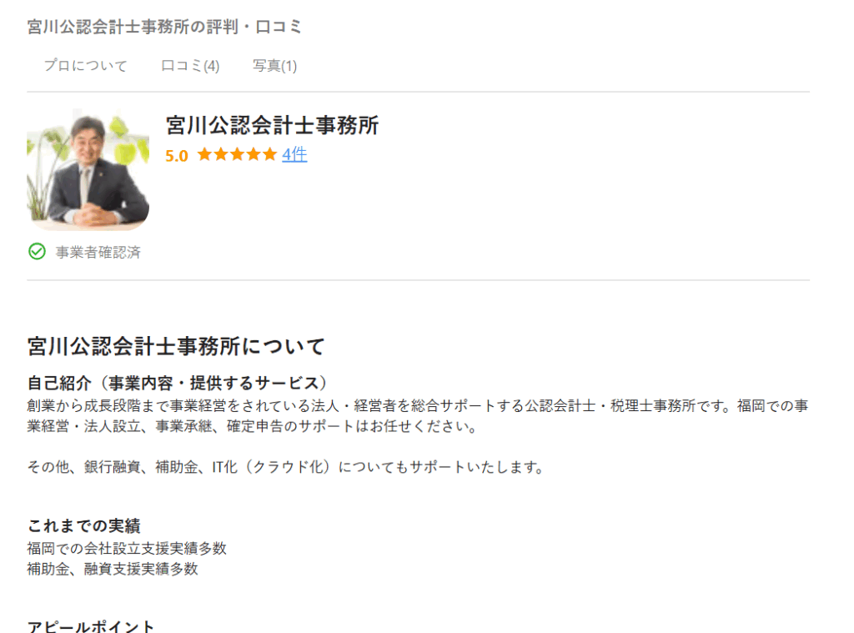Click the 宮川公認会計士事務所 office name heading
The height and width of the screenshot is (633, 854).
point(273,125)
